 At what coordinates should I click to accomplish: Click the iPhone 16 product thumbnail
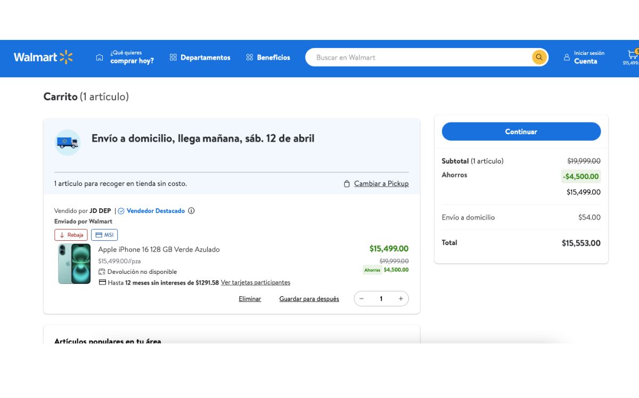[x=74, y=264]
